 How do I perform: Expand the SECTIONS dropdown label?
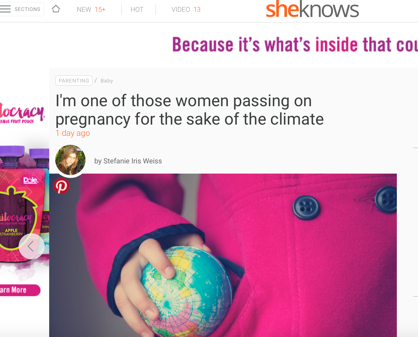pos(28,9)
